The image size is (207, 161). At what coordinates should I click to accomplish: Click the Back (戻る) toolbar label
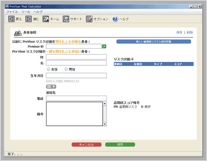19,19
